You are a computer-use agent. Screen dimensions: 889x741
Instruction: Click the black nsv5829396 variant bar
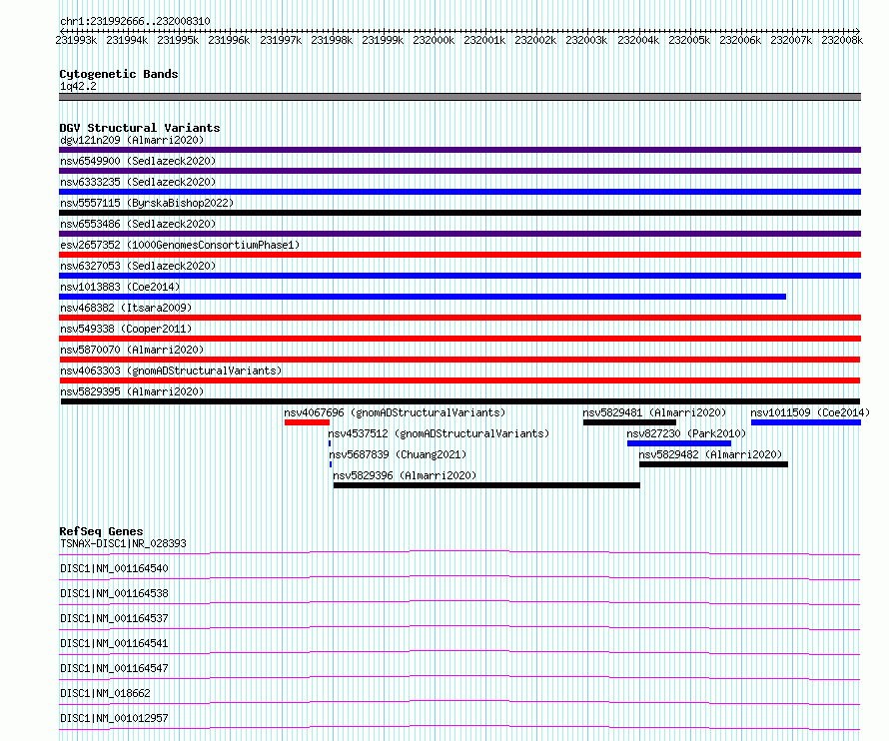pos(486,485)
